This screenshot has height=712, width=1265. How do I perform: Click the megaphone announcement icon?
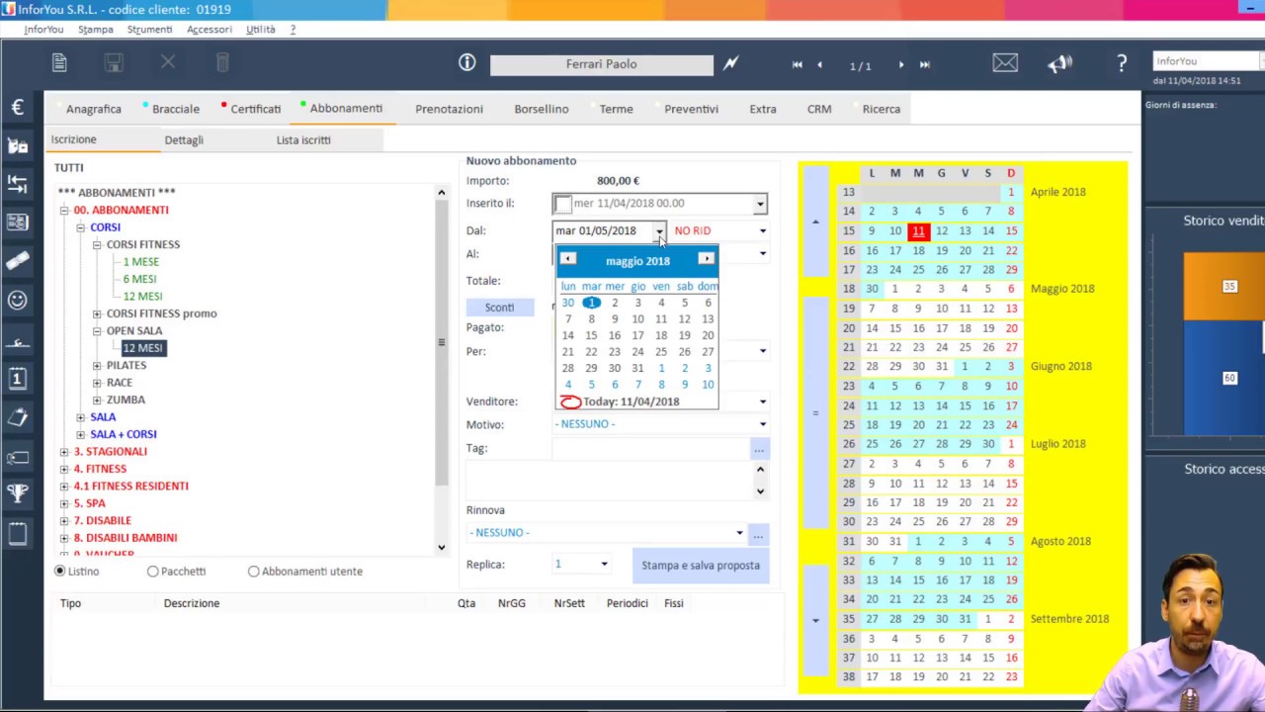pos(1059,63)
